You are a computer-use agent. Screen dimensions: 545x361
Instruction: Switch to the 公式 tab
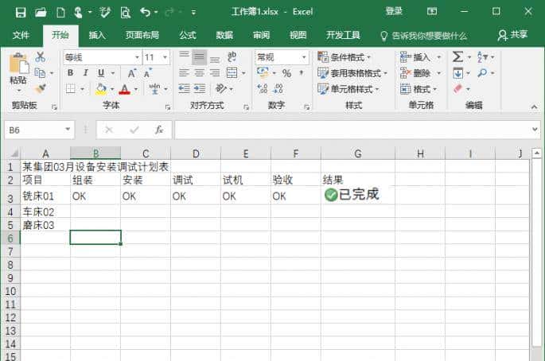pos(188,35)
